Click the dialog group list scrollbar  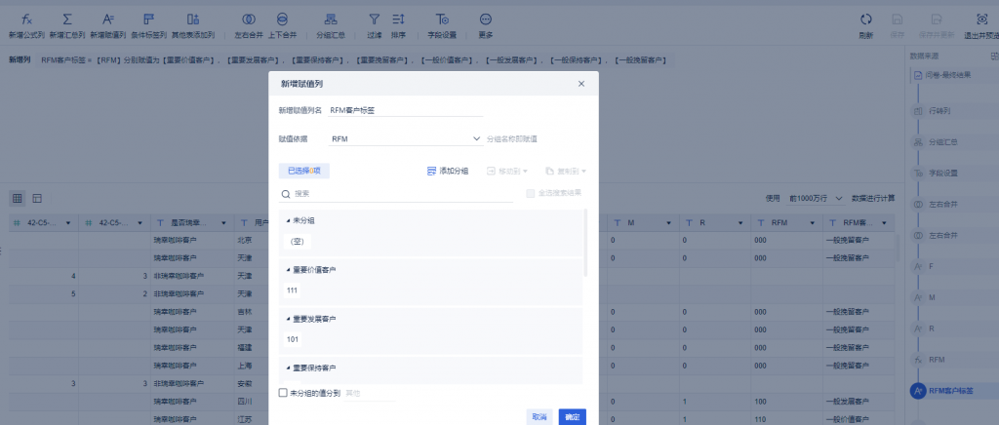(x=585, y=243)
